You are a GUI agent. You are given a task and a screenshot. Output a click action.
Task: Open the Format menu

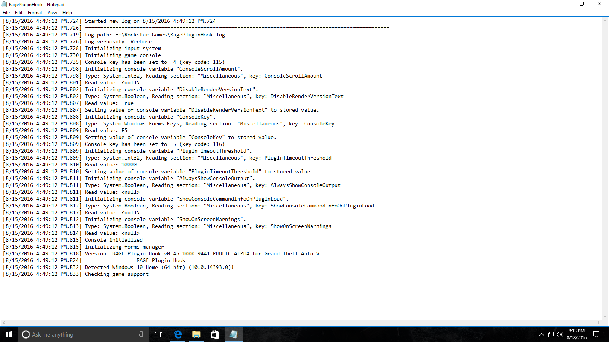click(35, 13)
